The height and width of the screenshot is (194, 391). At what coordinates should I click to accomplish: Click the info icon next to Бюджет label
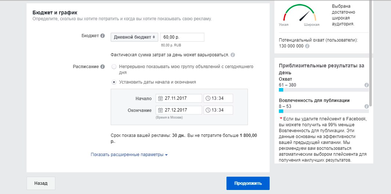[103, 36]
